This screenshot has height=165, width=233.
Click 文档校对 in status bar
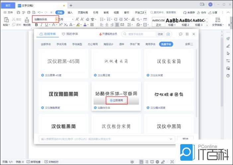(x=51, y=162)
